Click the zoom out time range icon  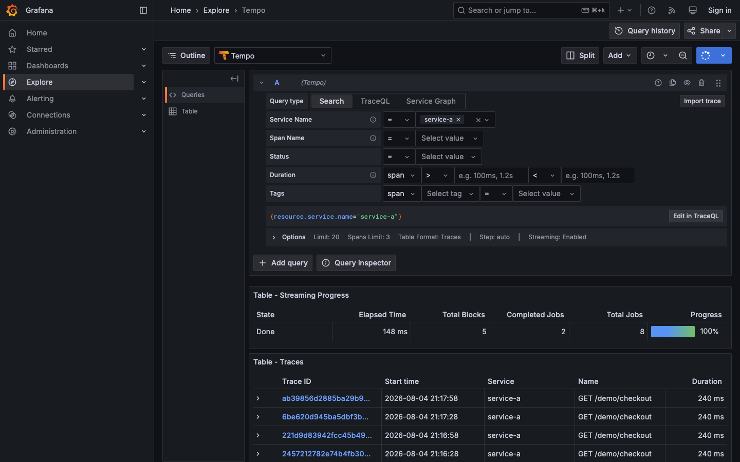tap(683, 55)
